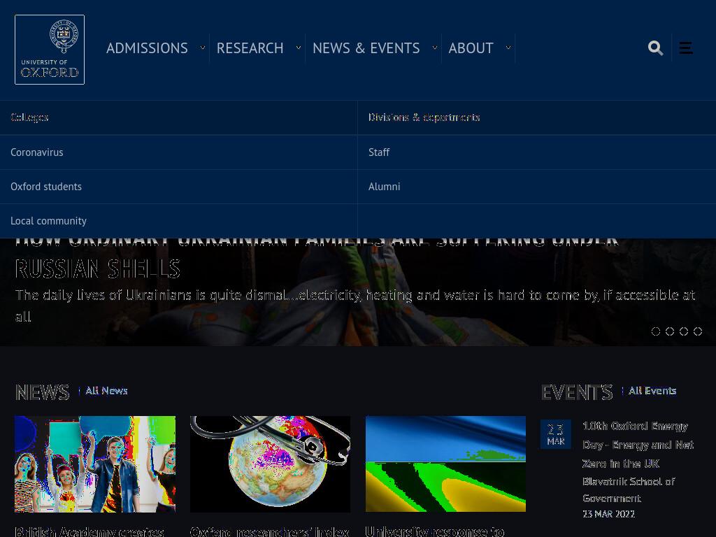Click the All Events link

(652, 391)
